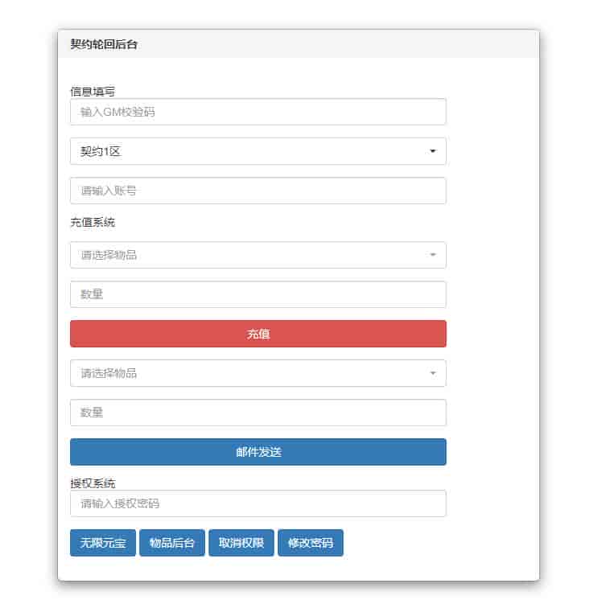
Task: Expand the 请选择物品 dropdown above 充值 button
Action: [x=258, y=255]
